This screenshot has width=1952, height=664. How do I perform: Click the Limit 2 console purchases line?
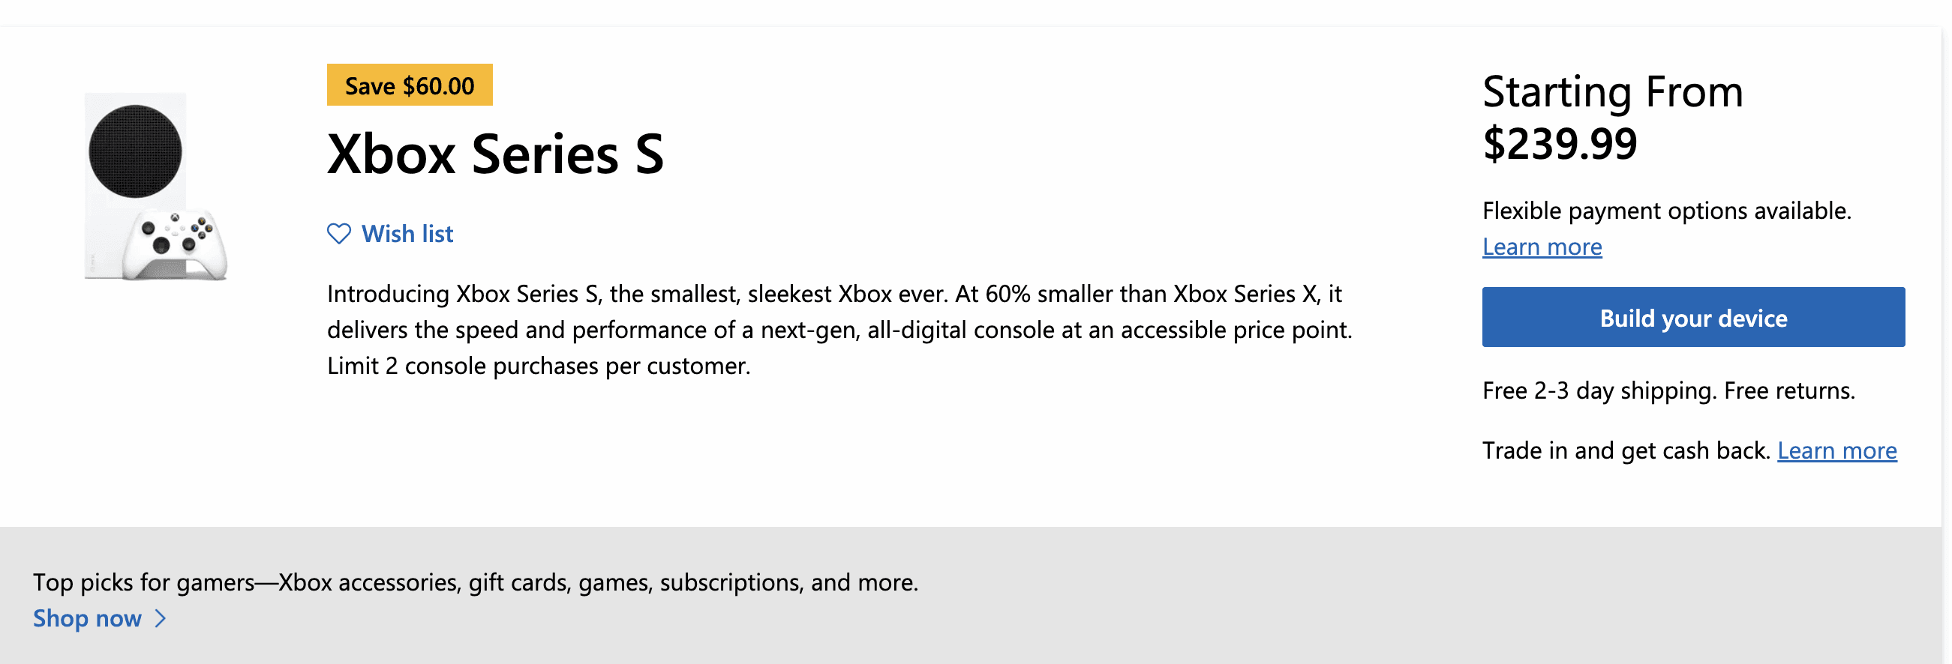point(539,366)
